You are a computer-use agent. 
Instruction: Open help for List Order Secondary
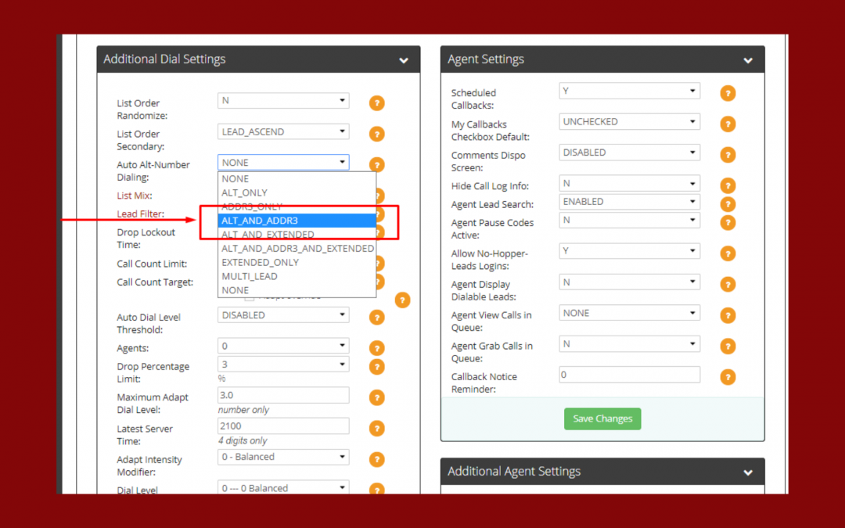[376, 134]
